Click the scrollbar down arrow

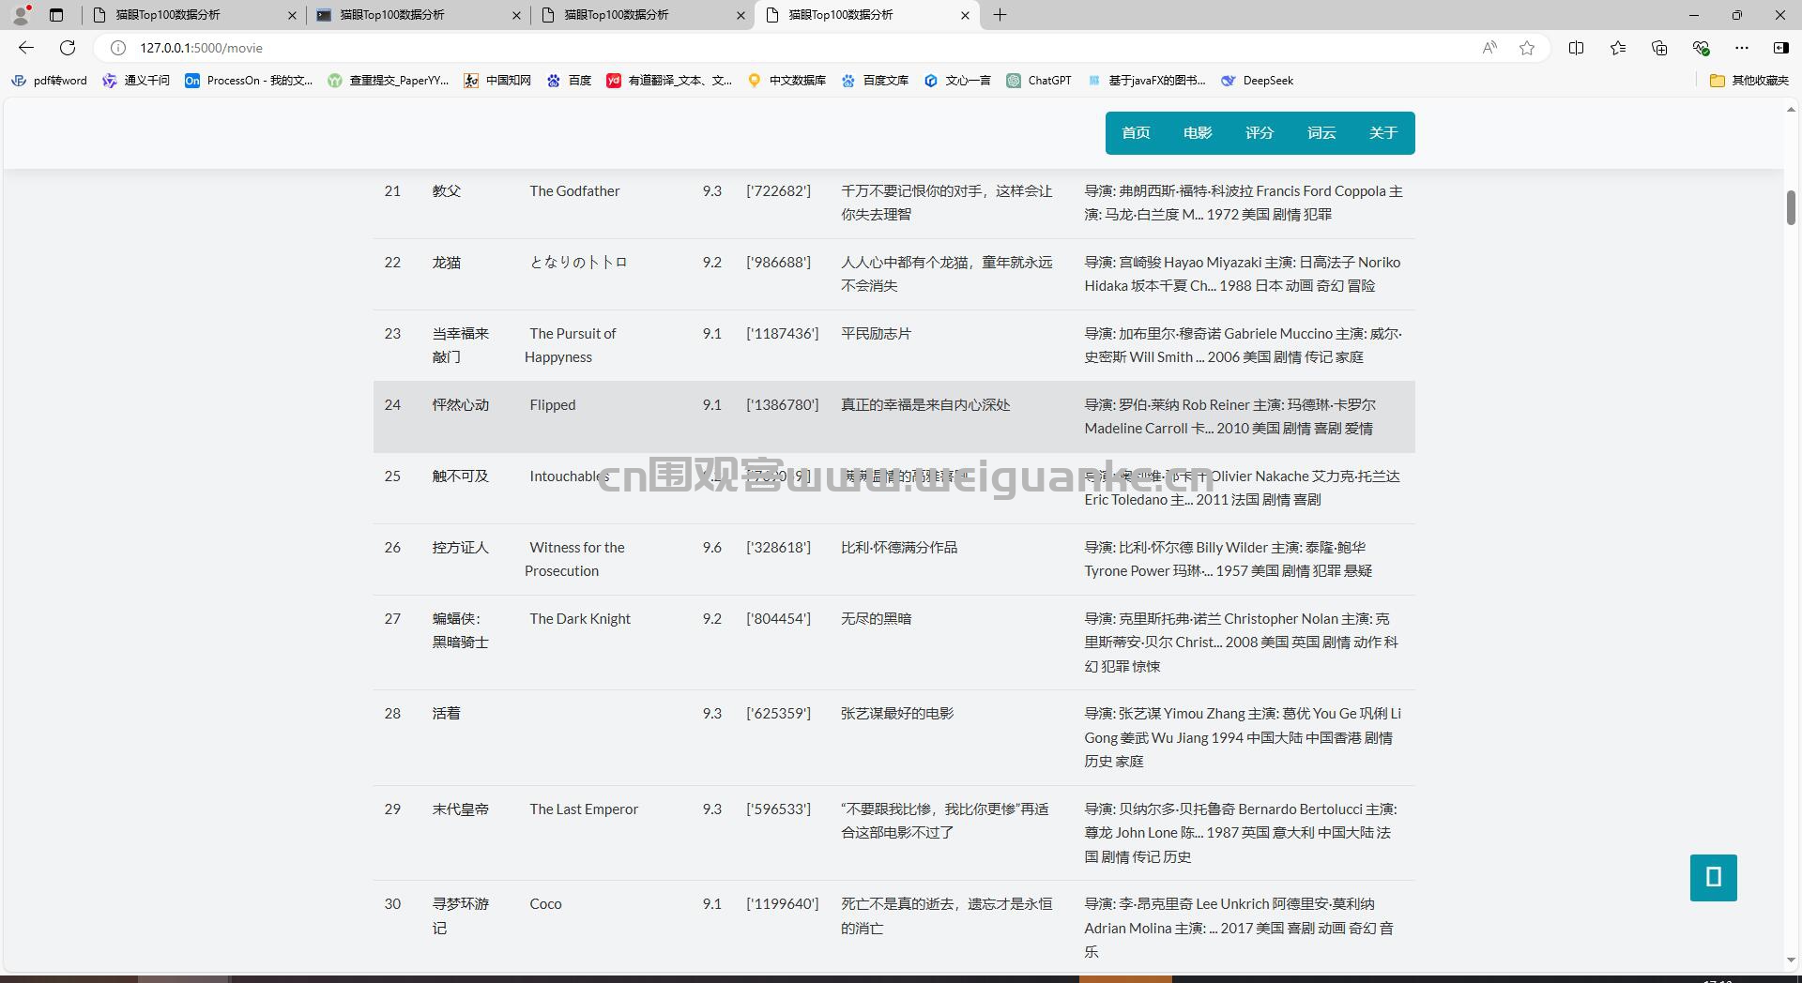[x=1791, y=960]
